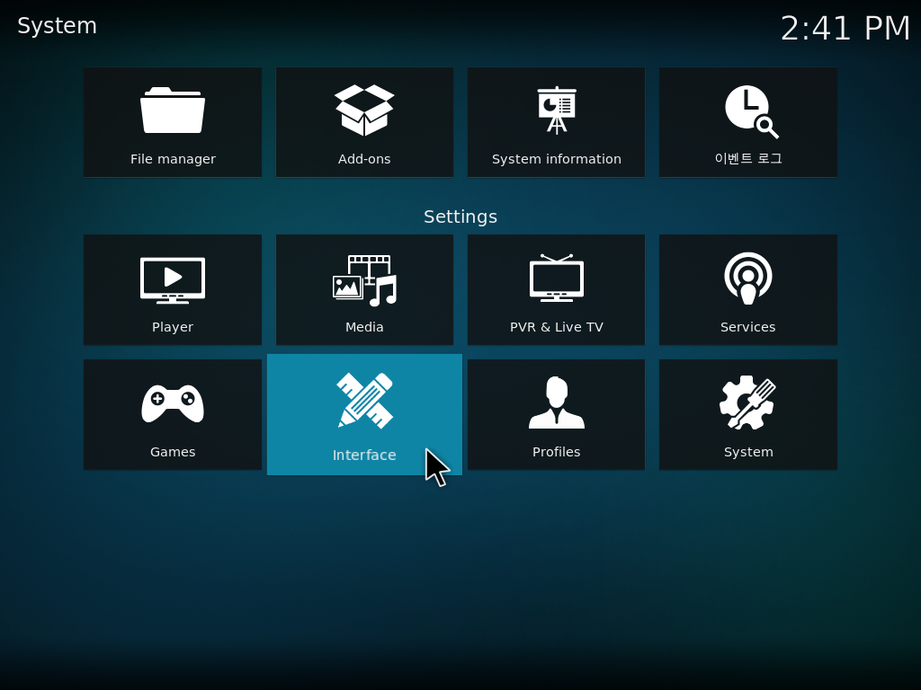Open Services broadcast signal icon
Image resolution: width=921 pixels, height=690 pixels.
coord(747,279)
